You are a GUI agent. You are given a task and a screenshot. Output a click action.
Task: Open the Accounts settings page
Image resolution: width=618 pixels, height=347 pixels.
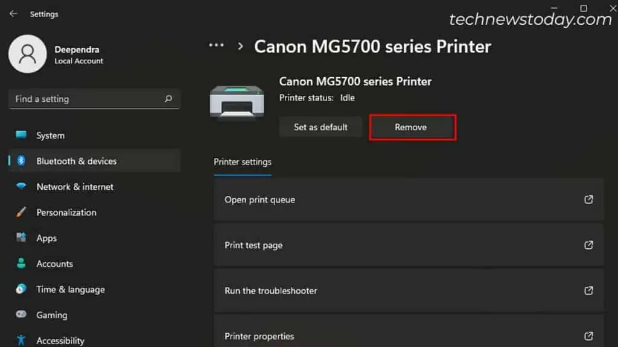pyautogui.click(x=54, y=264)
